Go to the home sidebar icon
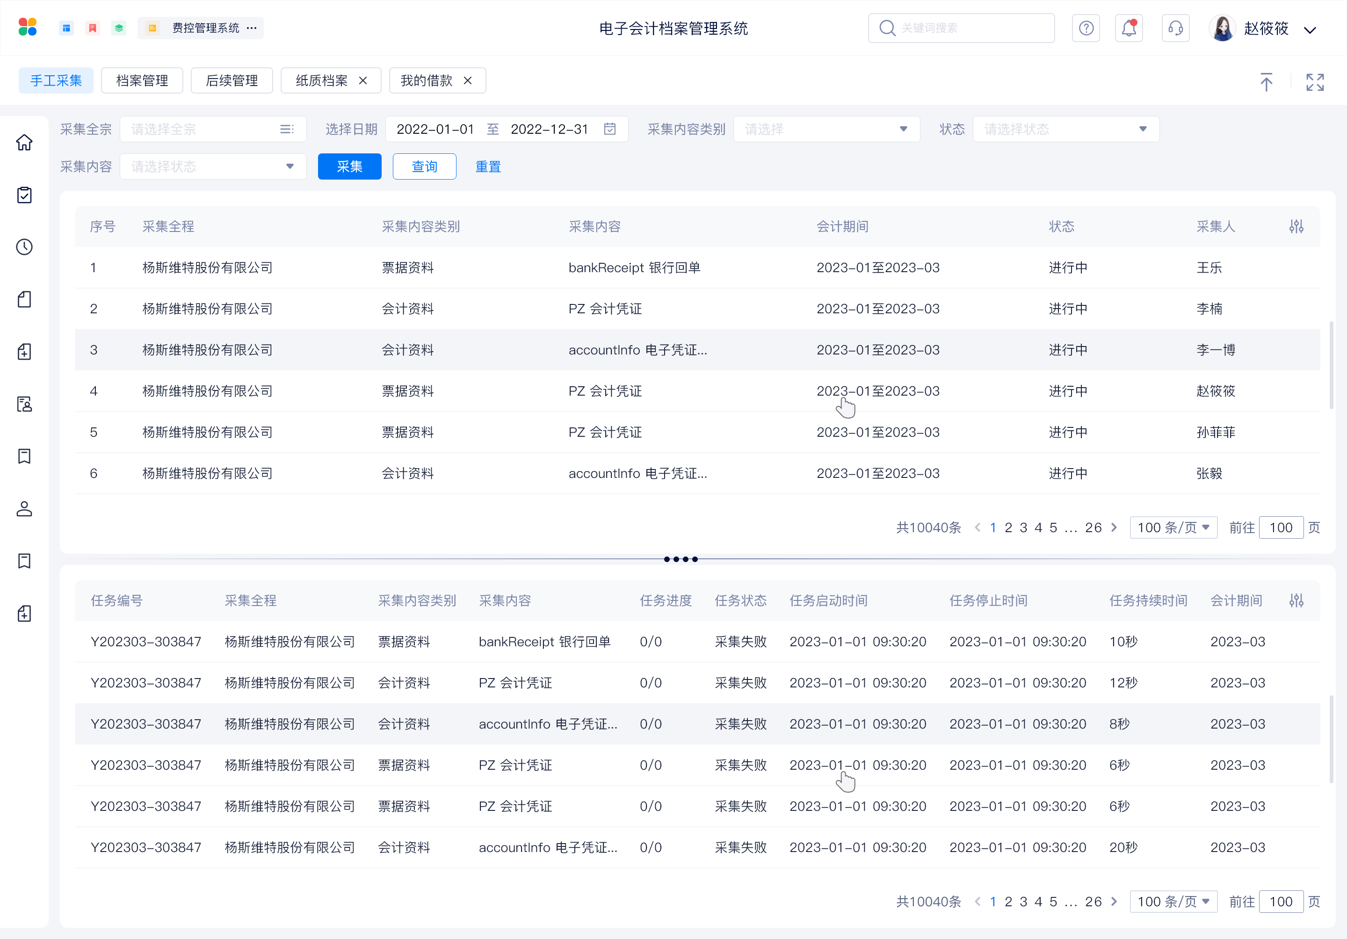 click(x=24, y=143)
